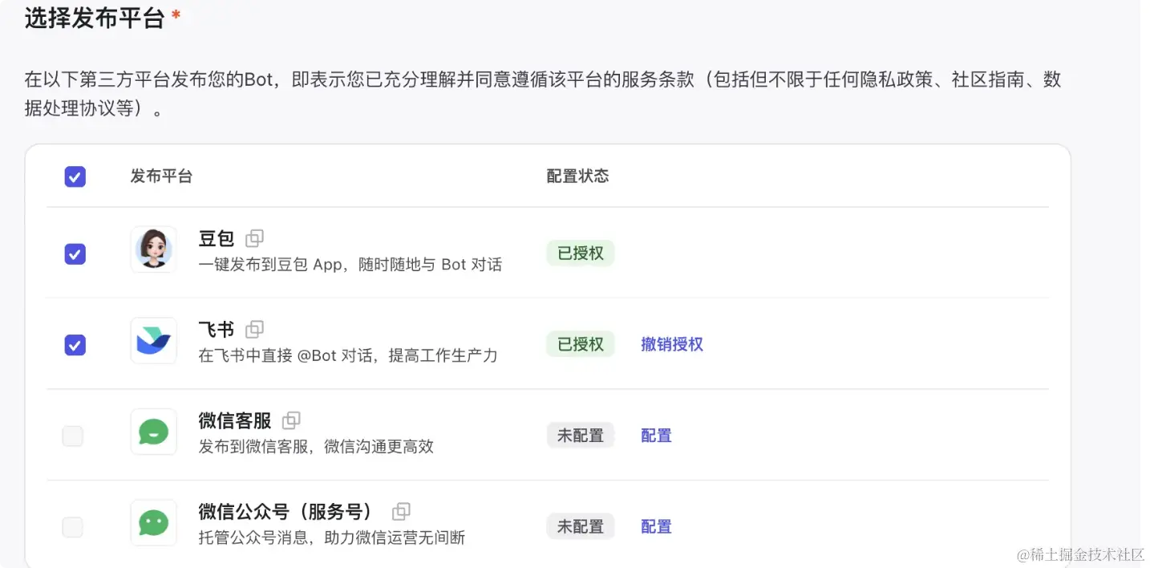Check the 微信公众号（服务号） checkbox

point(73,527)
